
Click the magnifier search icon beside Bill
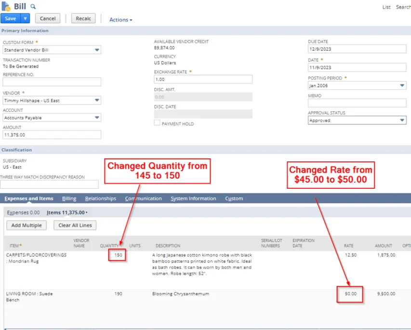(33, 7)
